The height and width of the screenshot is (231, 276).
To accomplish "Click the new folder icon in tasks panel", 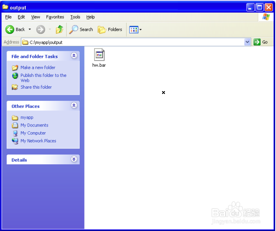I will pyautogui.click(x=15, y=68).
